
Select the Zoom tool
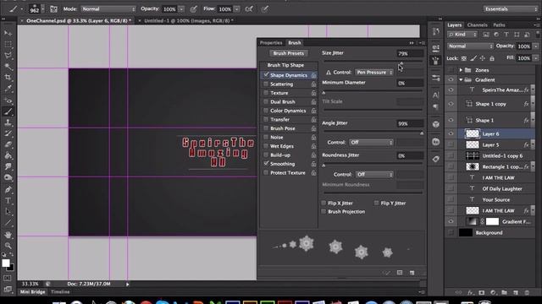8,246
